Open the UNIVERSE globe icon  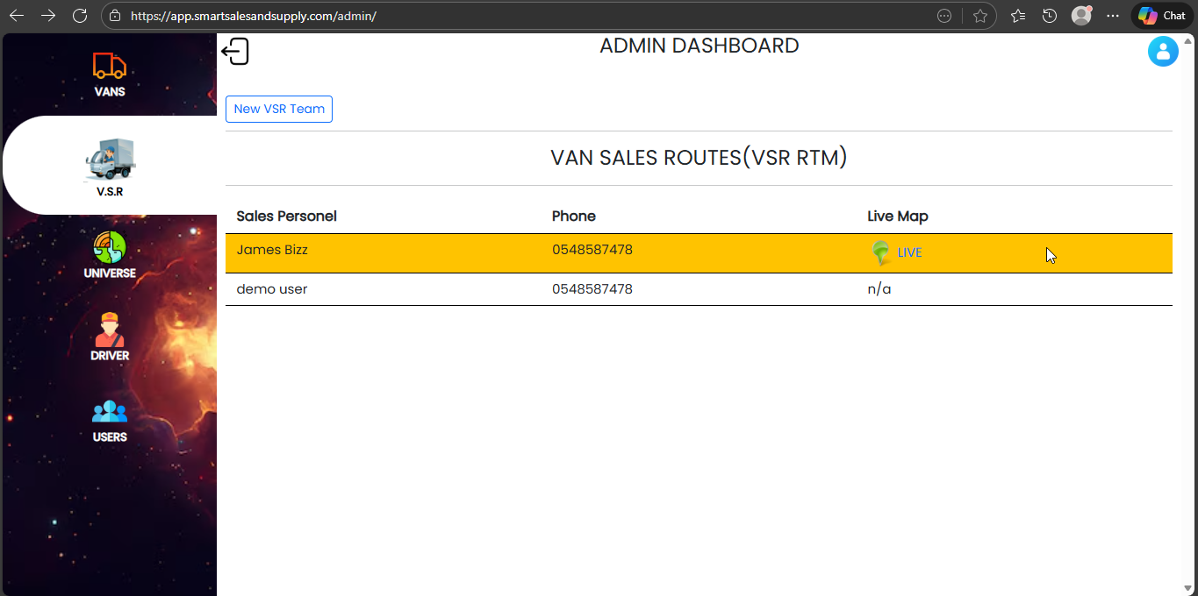pos(110,247)
